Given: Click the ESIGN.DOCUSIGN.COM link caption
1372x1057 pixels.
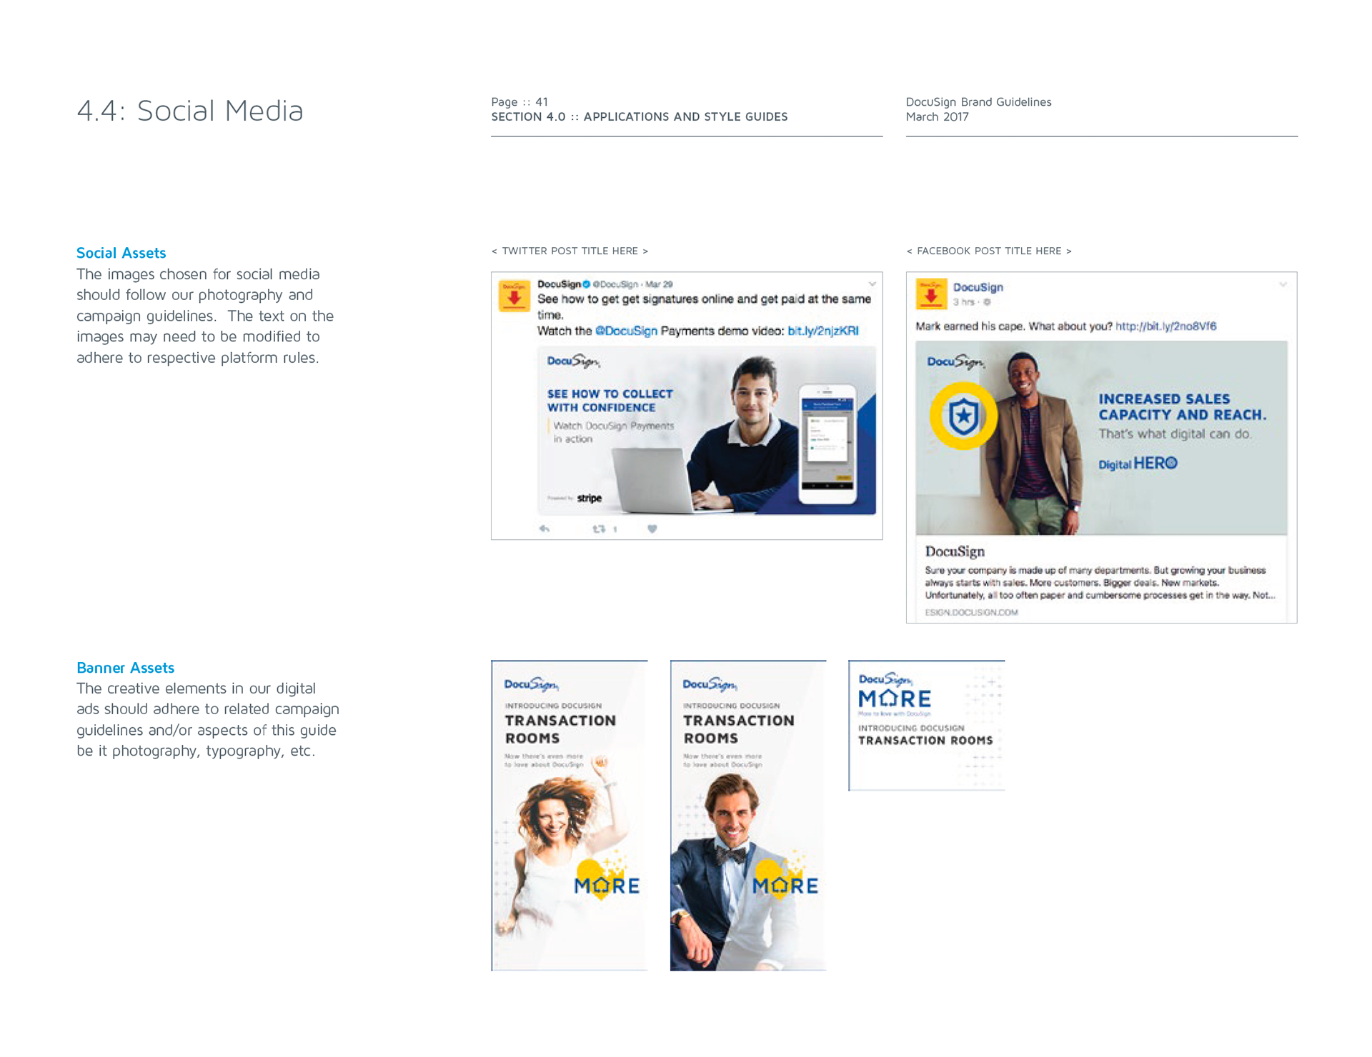Looking at the screenshot, I should (971, 612).
